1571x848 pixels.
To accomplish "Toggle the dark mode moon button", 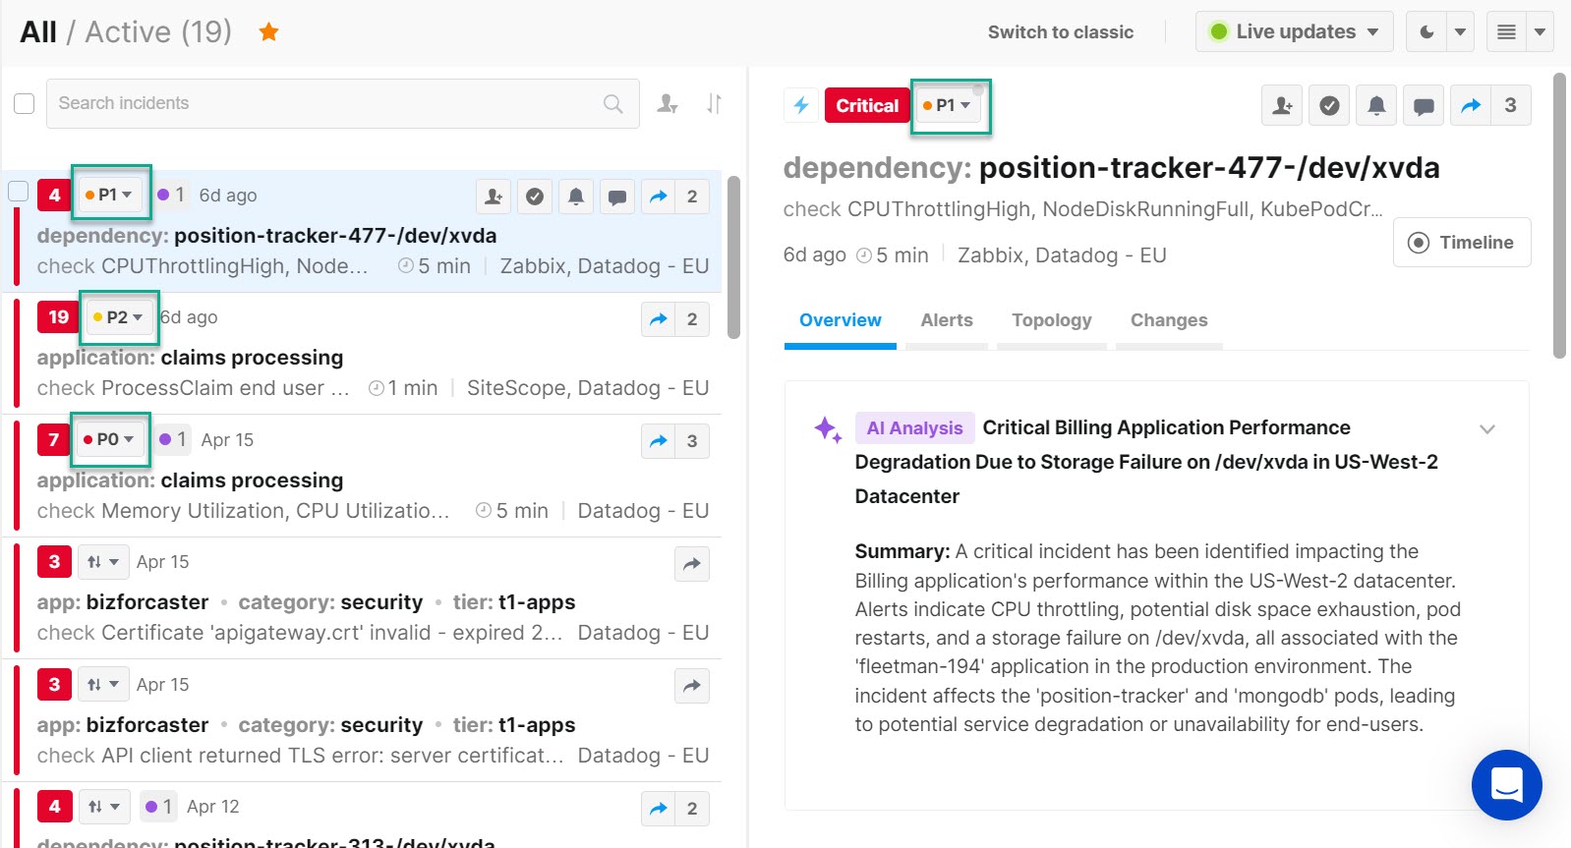I will [x=1426, y=32].
